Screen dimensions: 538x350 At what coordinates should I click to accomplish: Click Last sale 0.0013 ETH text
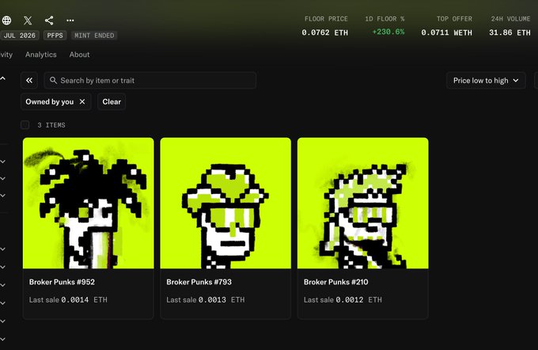tap(206, 300)
